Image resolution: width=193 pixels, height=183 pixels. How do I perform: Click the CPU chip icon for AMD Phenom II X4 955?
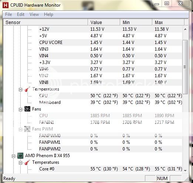click(20, 156)
